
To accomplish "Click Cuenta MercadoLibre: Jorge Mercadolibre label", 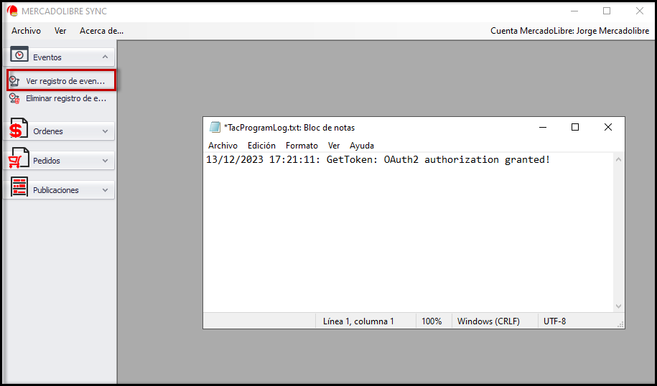I will (x=570, y=31).
